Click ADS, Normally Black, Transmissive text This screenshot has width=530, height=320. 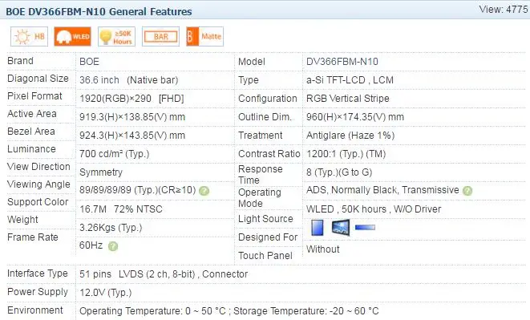[x=382, y=190]
